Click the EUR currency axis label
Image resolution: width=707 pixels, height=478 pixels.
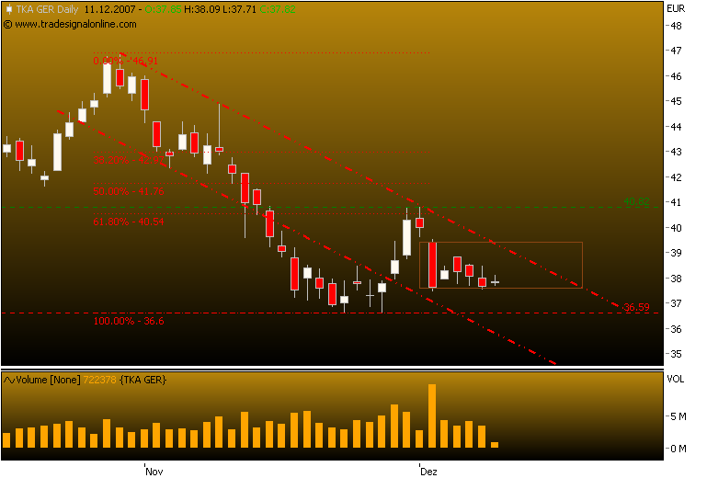pyautogui.click(x=676, y=8)
